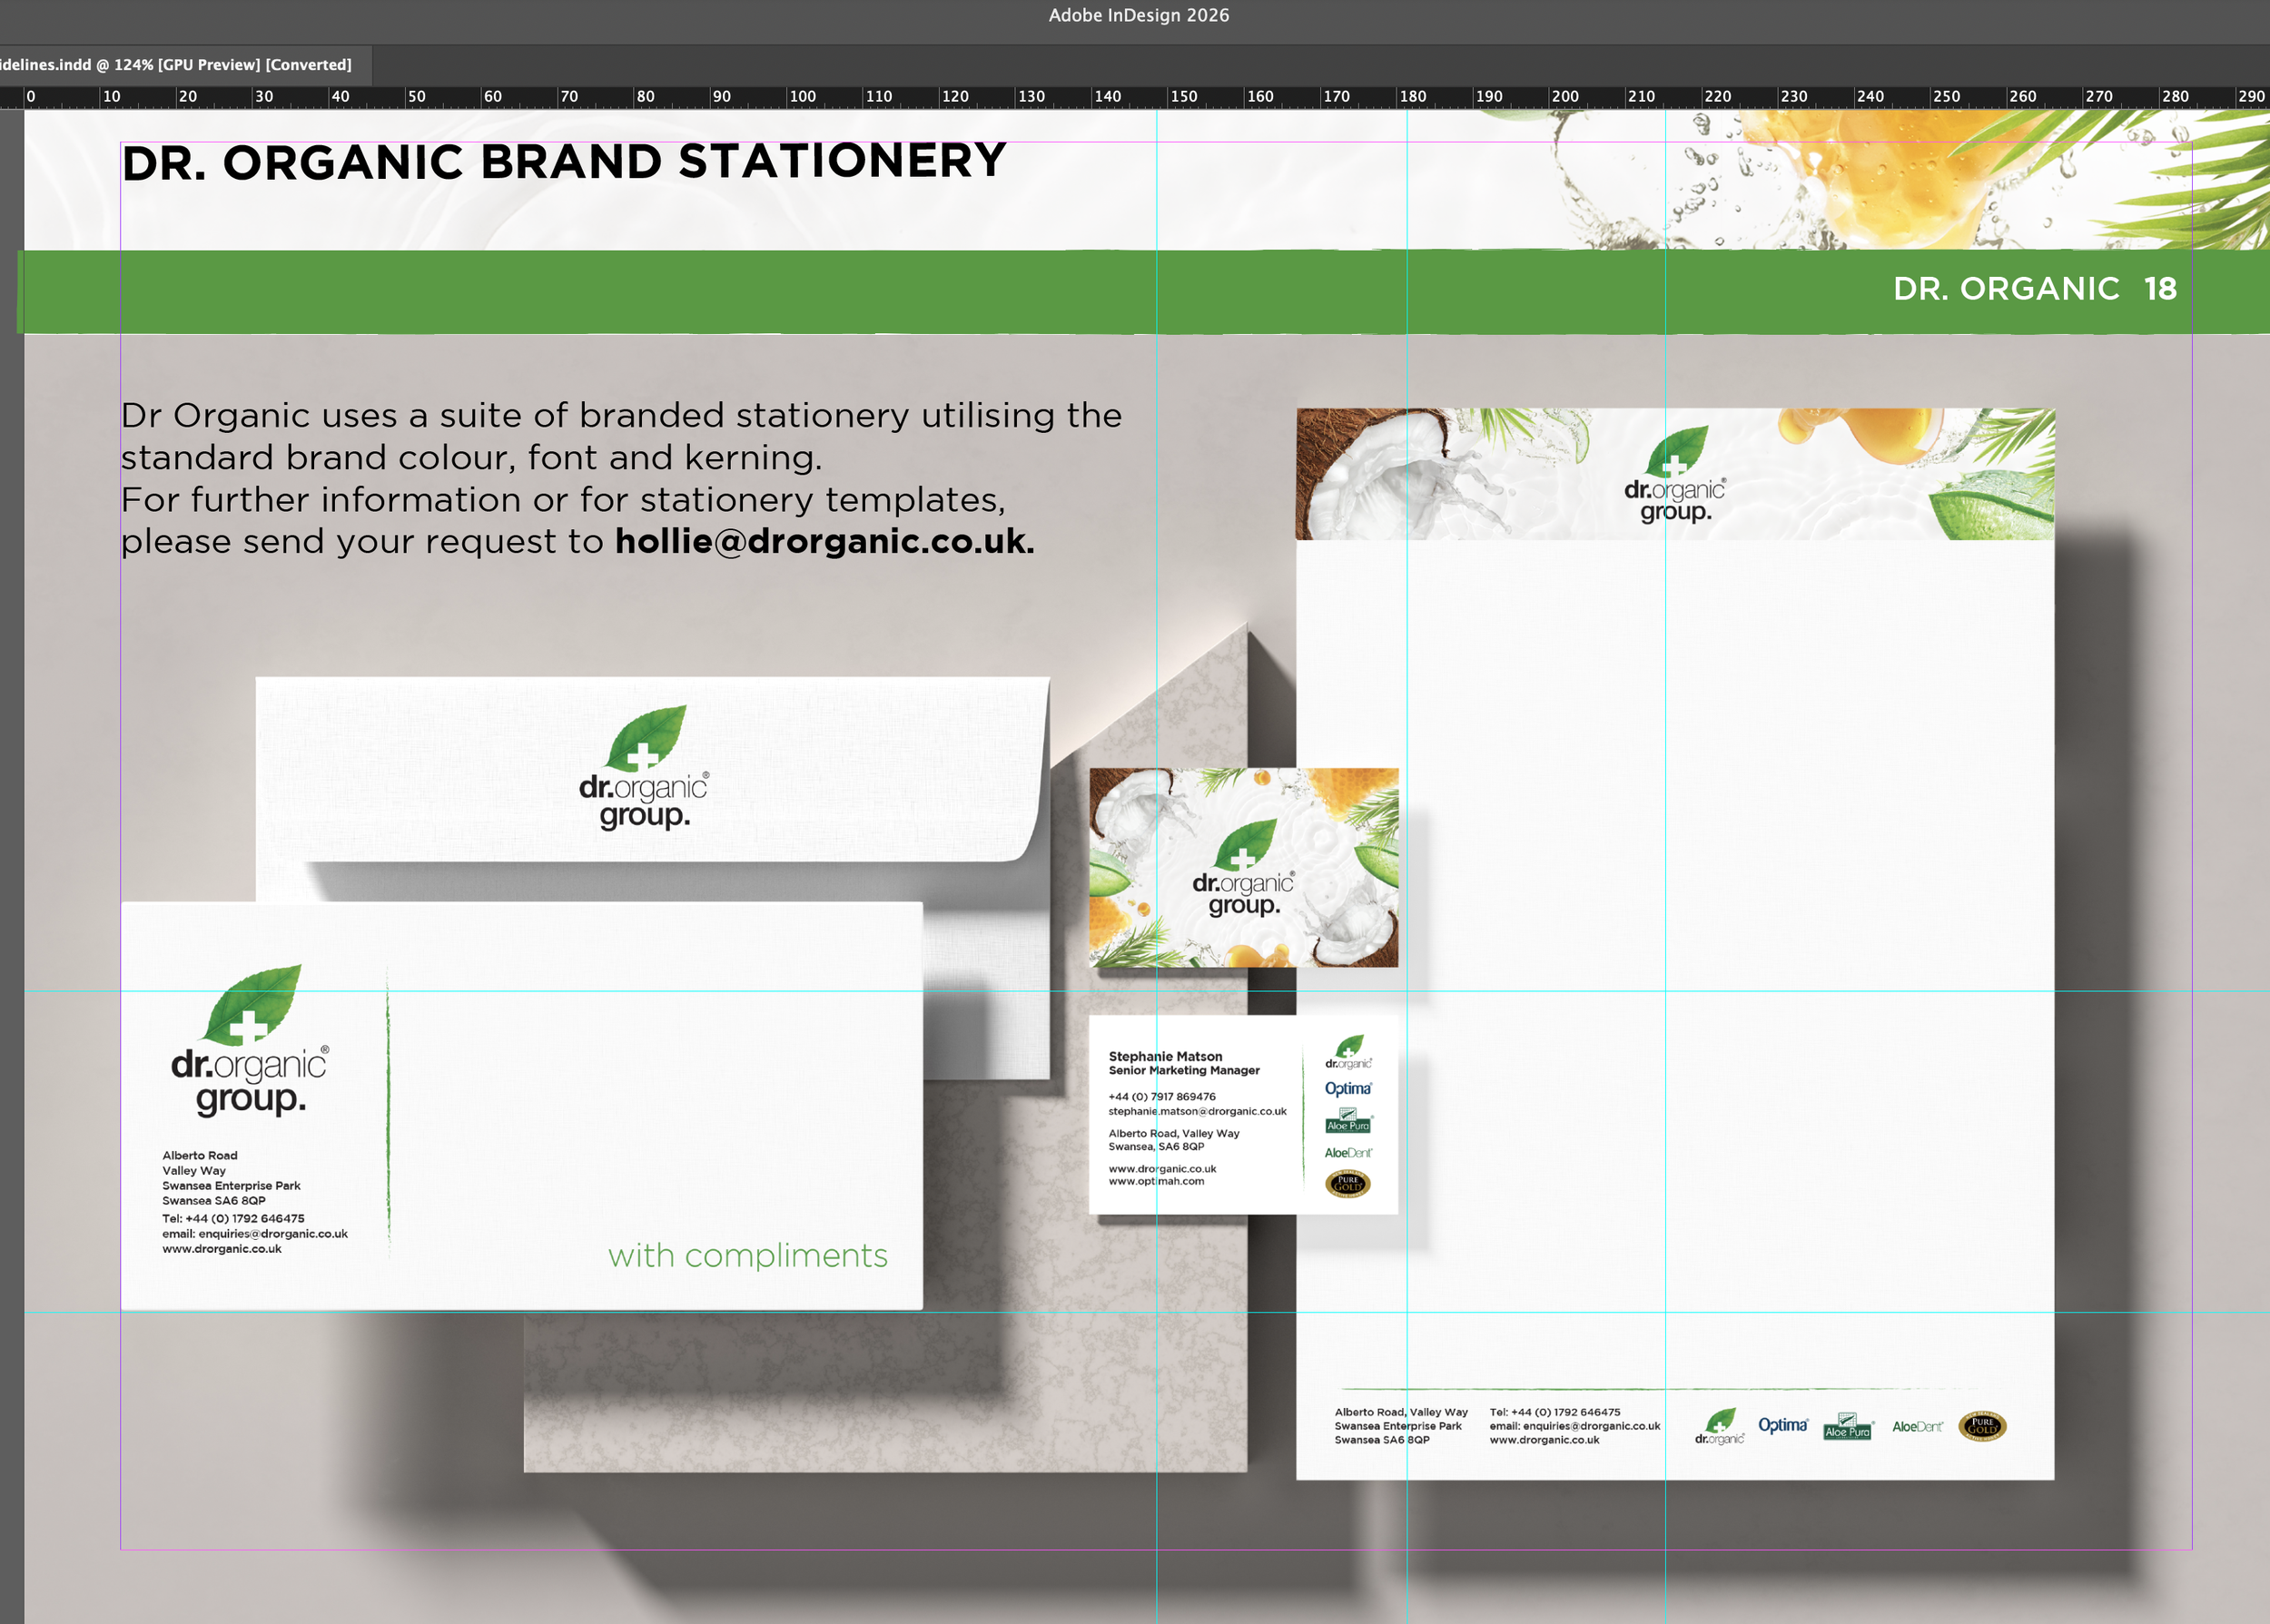This screenshot has width=2270, height=1624.
Task: Select the "with compliments" green text
Action: (x=748, y=1255)
